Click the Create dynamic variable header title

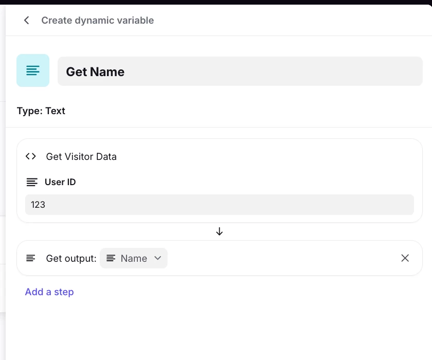coord(98,21)
